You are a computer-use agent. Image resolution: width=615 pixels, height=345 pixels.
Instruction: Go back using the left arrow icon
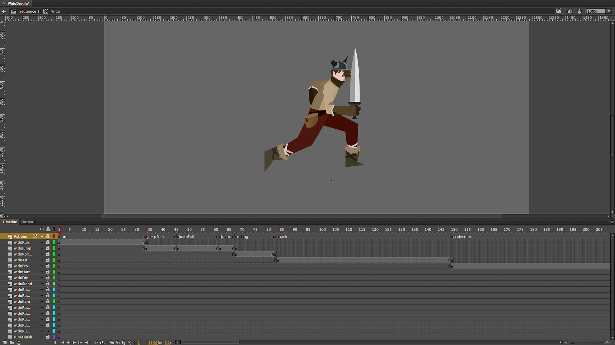point(4,11)
